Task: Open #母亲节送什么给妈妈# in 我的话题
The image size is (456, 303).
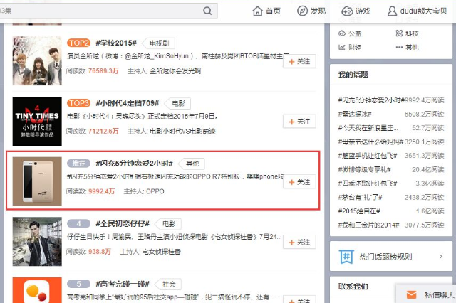Action: 370,142
